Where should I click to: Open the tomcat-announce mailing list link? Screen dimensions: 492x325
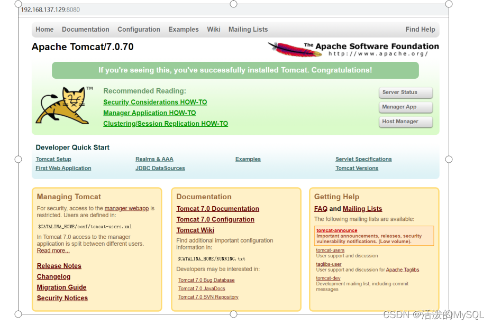point(336,230)
